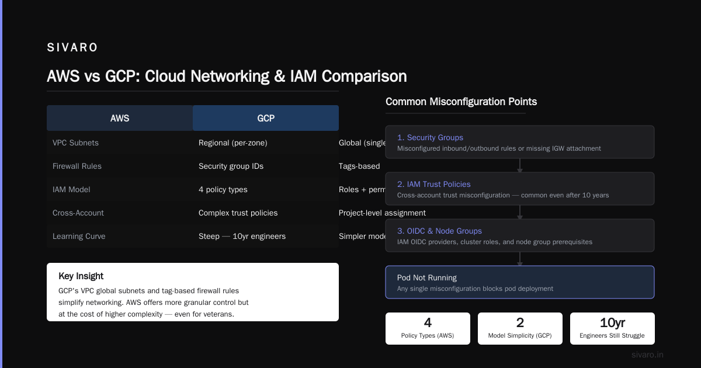Click the 4 Policy Types stat card

click(x=428, y=328)
